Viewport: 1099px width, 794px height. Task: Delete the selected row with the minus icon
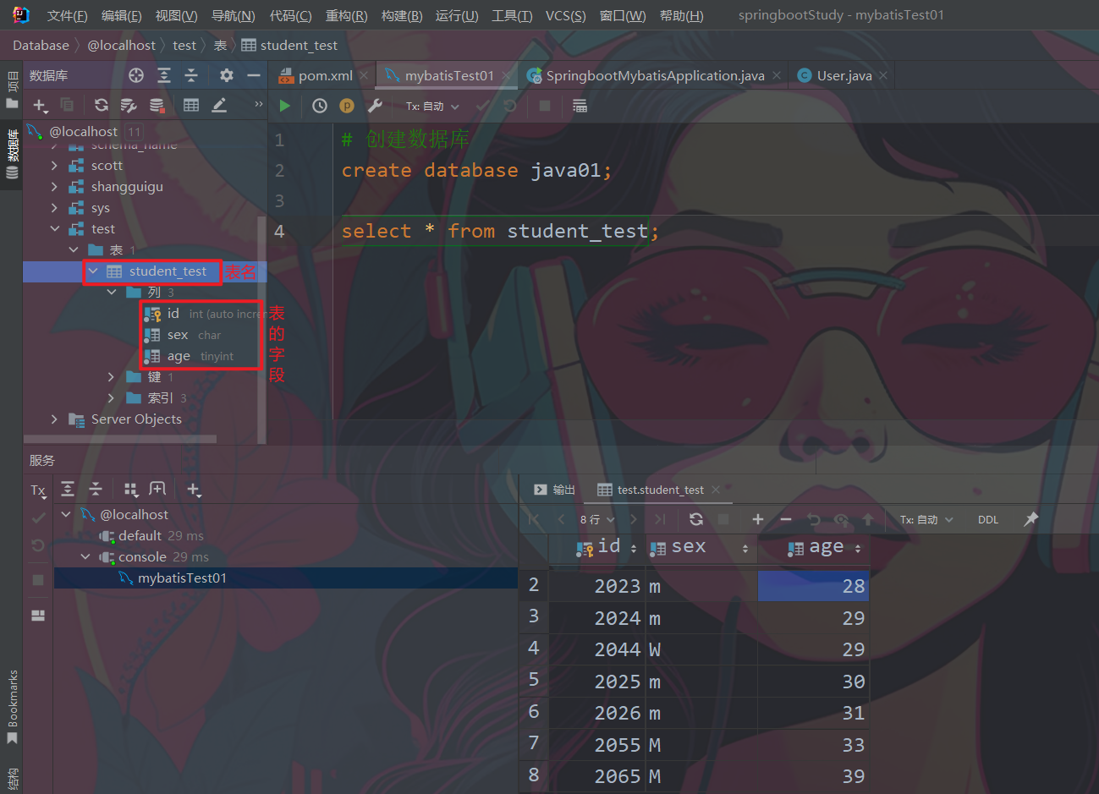[x=786, y=519]
